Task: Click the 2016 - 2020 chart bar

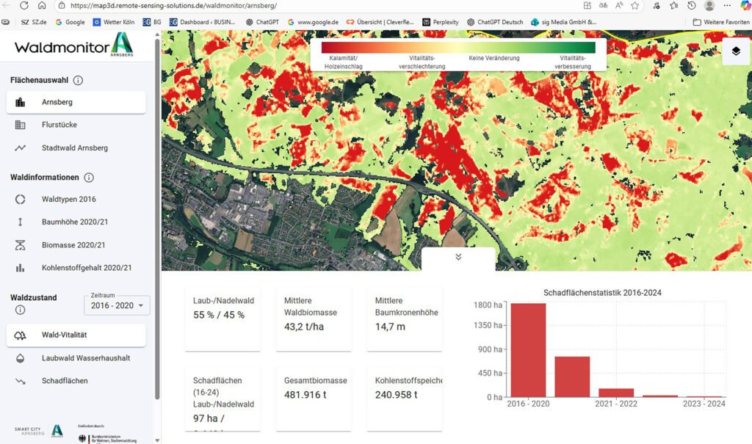Action: 528,350
